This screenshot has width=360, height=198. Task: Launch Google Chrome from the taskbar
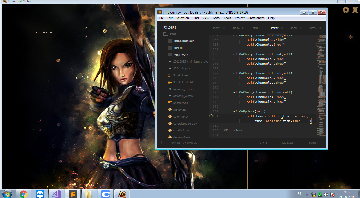click(x=24, y=194)
